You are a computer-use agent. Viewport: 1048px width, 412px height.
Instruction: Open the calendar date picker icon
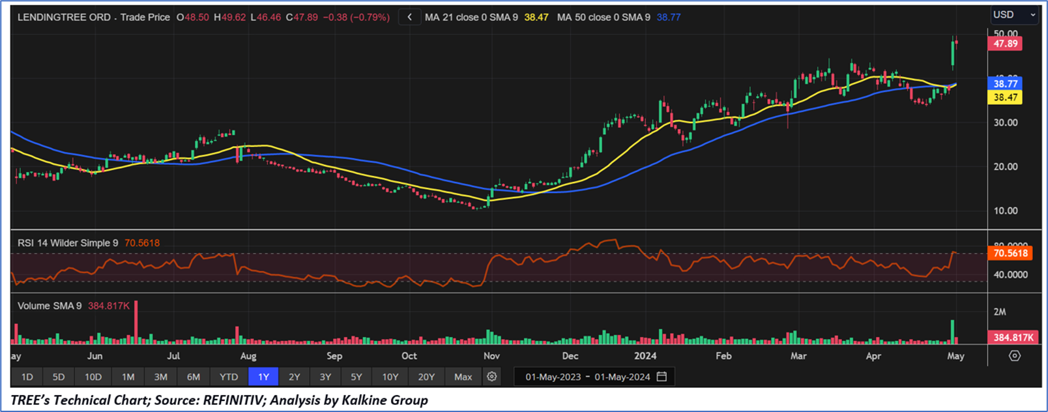point(662,377)
